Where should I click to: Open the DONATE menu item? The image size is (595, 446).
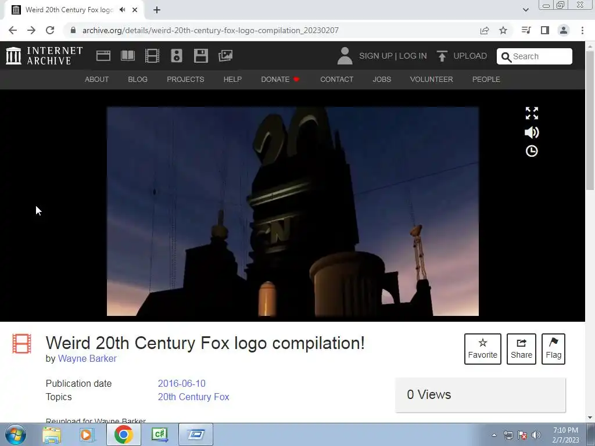click(x=280, y=79)
